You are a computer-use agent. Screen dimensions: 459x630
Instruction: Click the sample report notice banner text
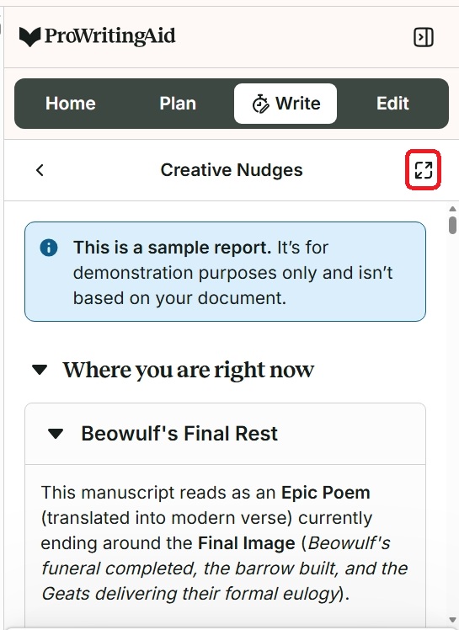click(x=233, y=273)
